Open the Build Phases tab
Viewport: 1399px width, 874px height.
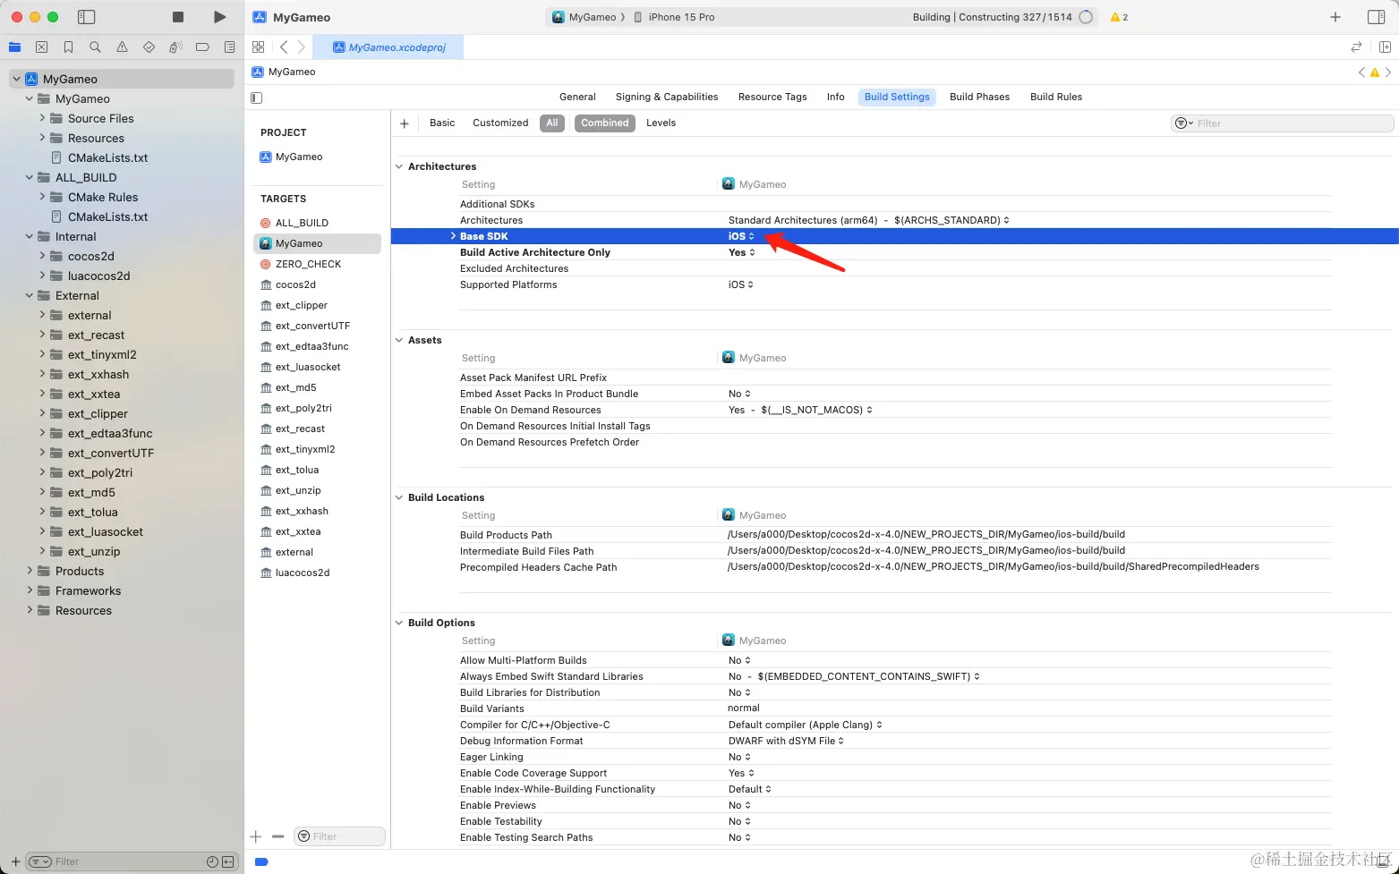pos(979,97)
